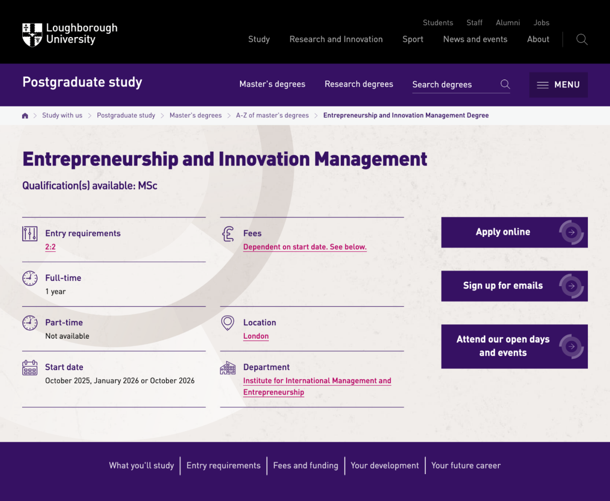Open site search magnifier in top header
The height and width of the screenshot is (501, 610).
[582, 39]
